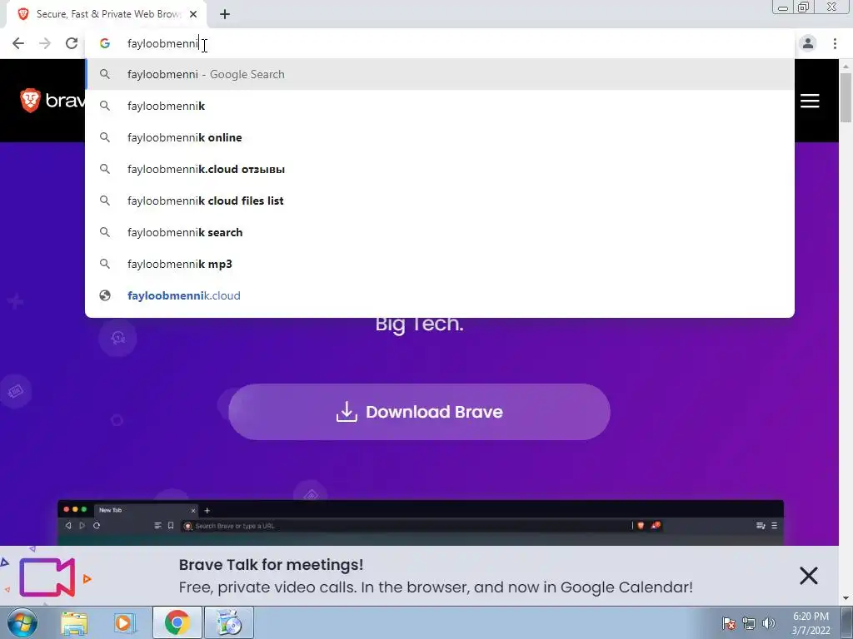Choose the 'fayloobmennik online' suggestion
Screen dimensions: 853x639
tap(440, 137)
